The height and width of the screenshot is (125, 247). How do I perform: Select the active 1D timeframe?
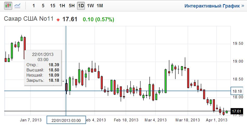(x=81, y=6)
